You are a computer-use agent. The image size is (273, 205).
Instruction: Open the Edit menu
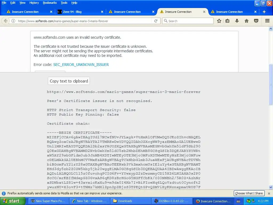[x=13, y=3]
